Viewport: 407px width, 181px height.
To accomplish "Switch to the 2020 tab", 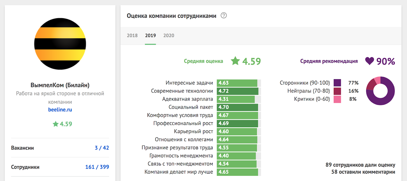I will (x=169, y=36).
